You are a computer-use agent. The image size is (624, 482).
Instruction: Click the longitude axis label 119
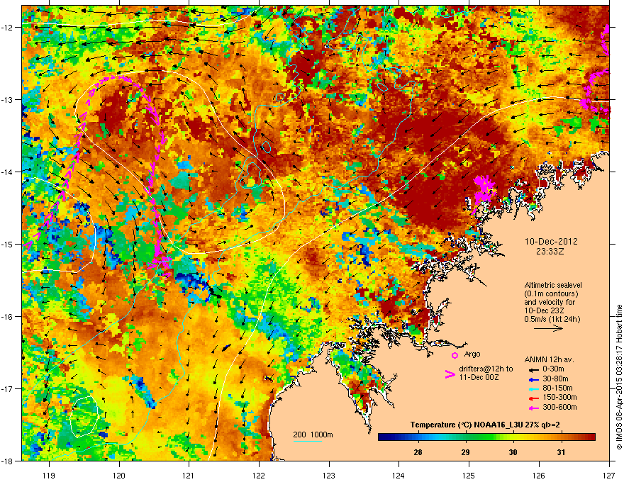tap(49, 475)
